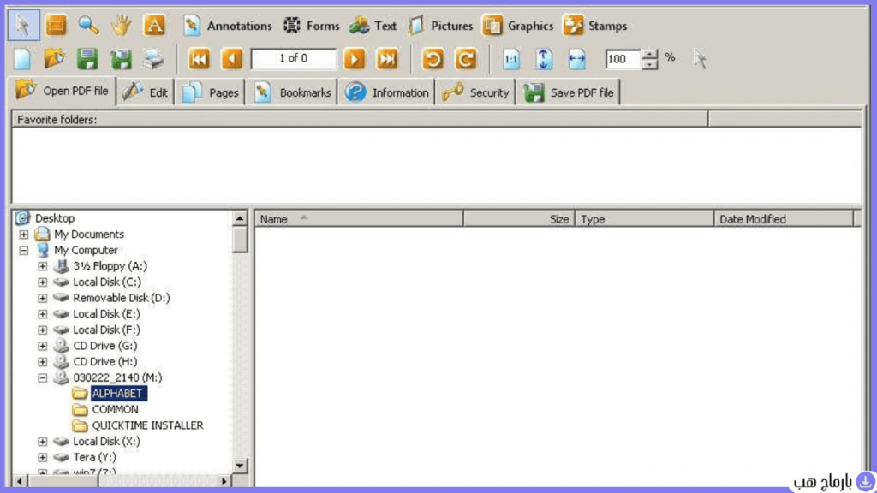Click the redo arrow icon
The height and width of the screenshot is (493, 877).
(465, 59)
